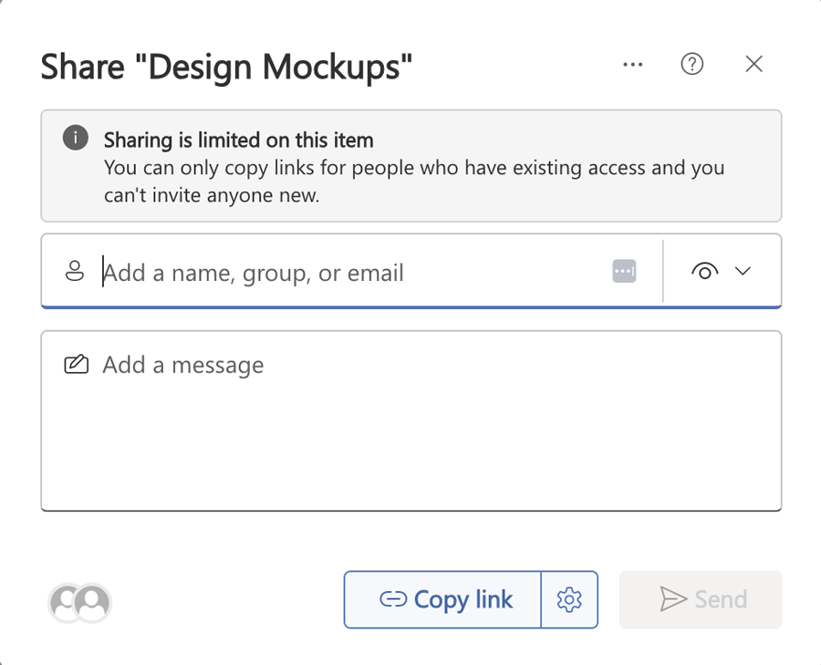Open the view permission eye dropdown
Image resolution: width=821 pixels, height=665 pixels.
722,271
